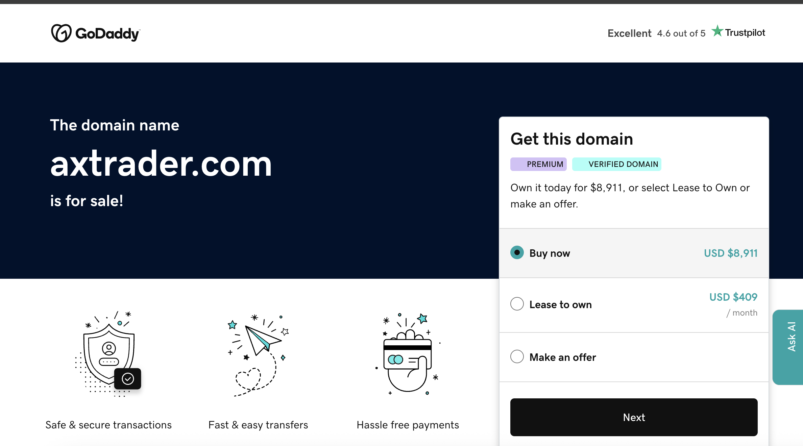
Task: Click the shield secure transactions illustration
Action: 108,354
